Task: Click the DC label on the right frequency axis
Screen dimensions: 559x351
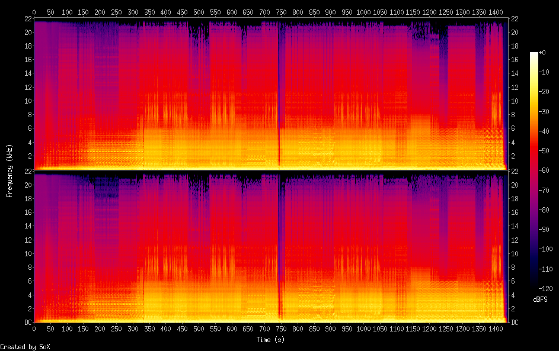Action: click(x=515, y=323)
